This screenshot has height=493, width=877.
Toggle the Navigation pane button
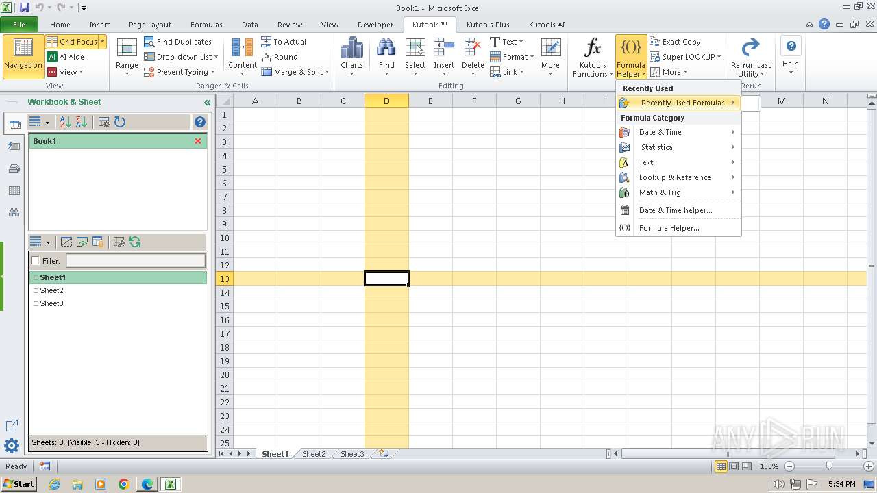click(23, 56)
